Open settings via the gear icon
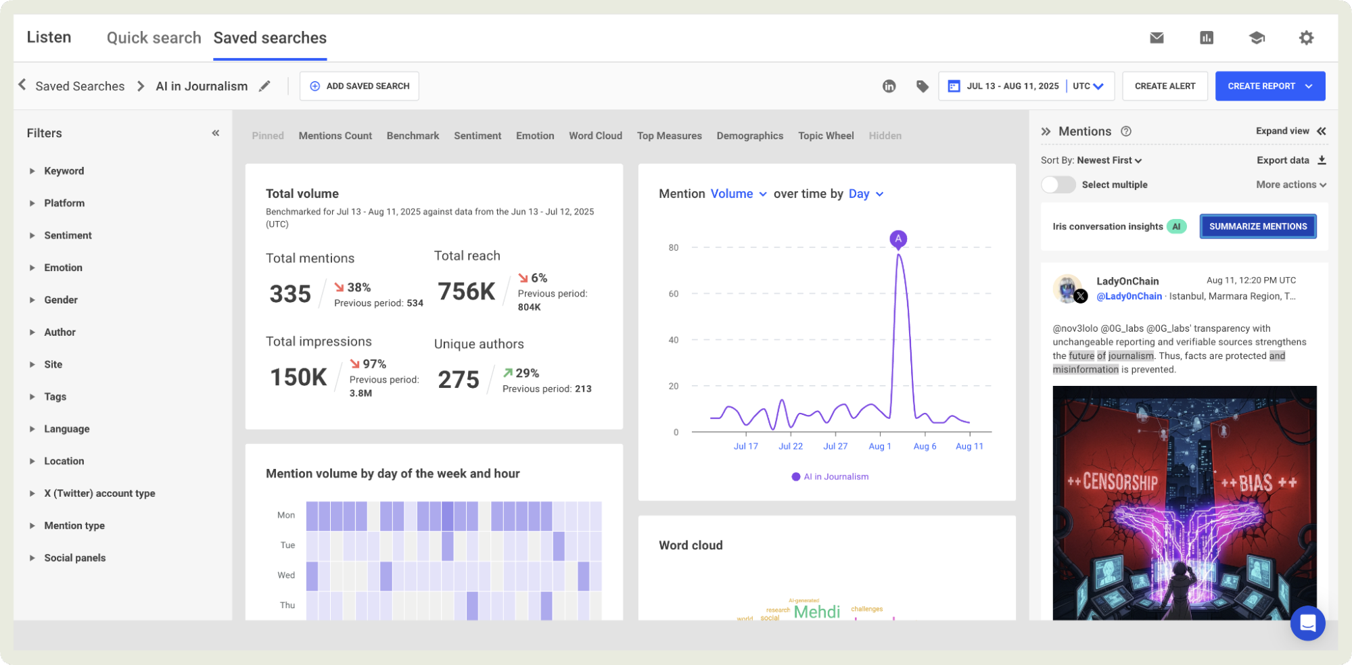Viewport: 1352px width, 665px height. pos(1306,38)
